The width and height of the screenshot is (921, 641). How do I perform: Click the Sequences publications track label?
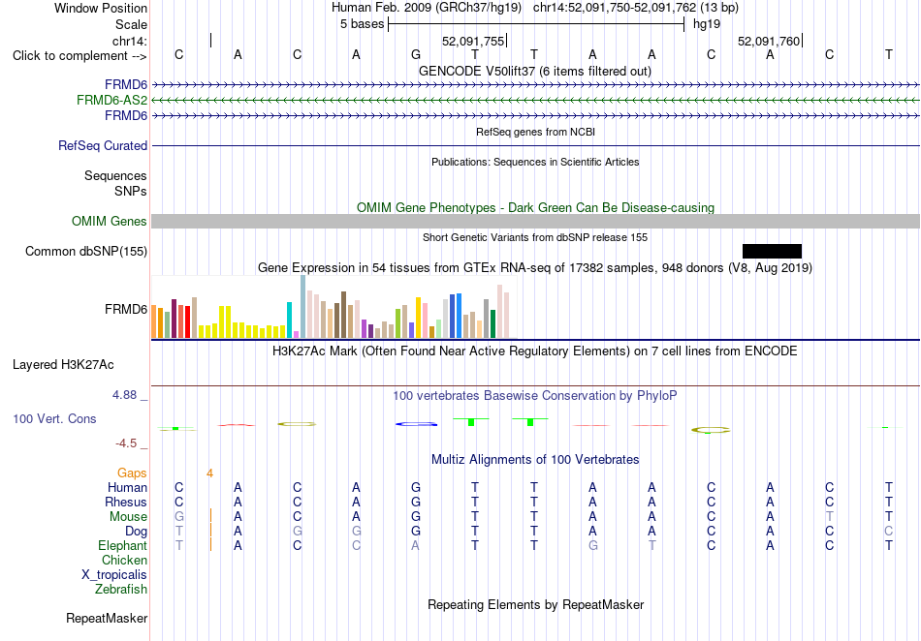(x=115, y=175)
